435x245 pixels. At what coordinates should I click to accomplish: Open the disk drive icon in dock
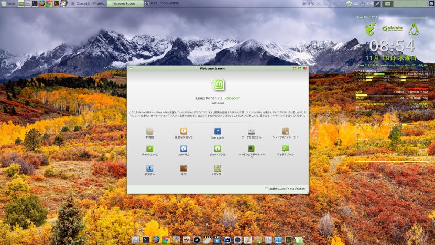(135, 240)
